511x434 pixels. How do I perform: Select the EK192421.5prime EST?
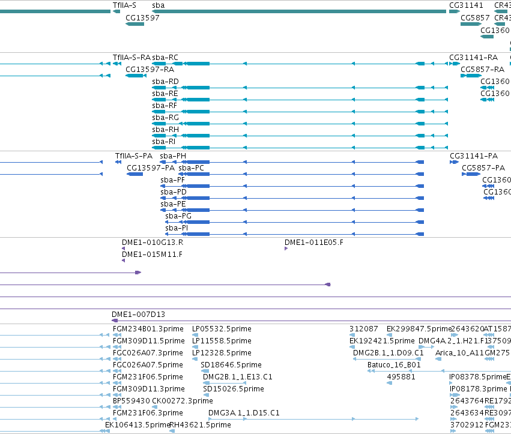(352, 347)
